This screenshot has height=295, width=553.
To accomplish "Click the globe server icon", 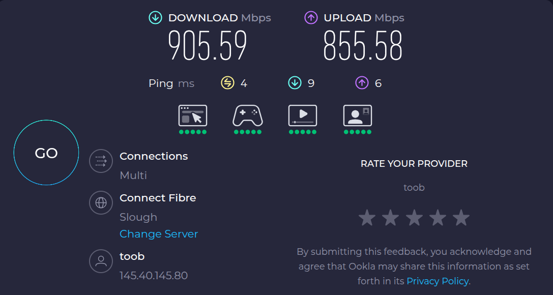I will (101, 203).
